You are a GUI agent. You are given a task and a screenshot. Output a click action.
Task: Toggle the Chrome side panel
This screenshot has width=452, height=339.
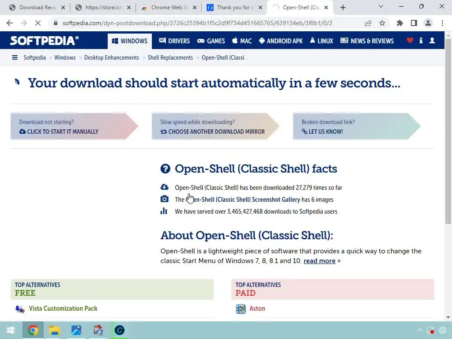(414, 23)
